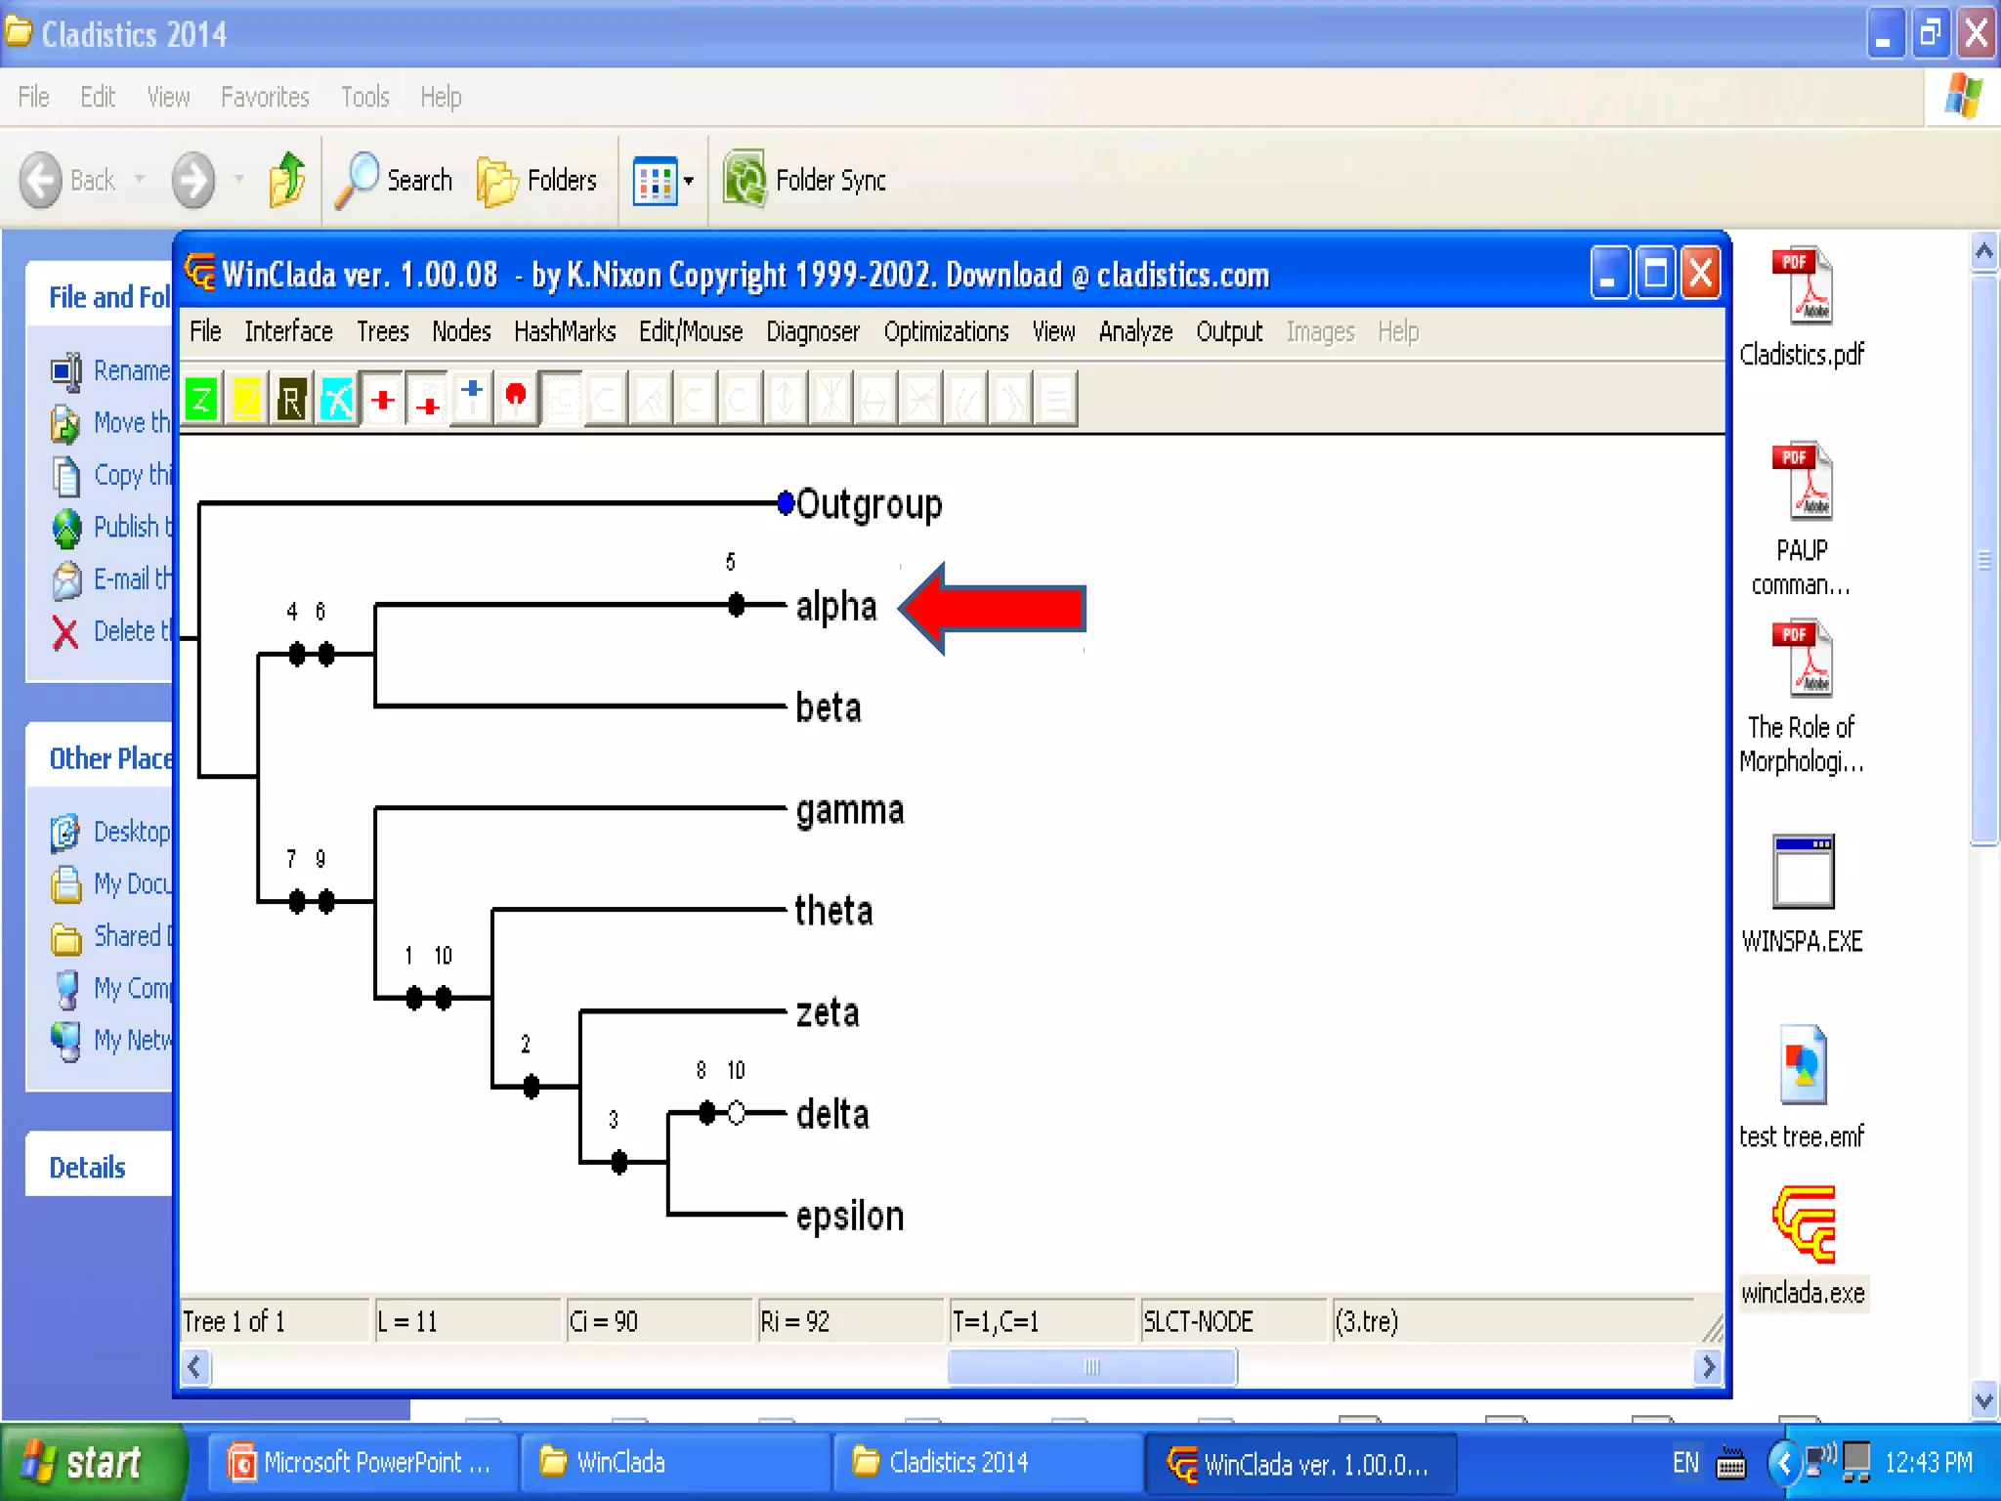
Task: Click the cyan X toolbar icon
Action: [336, 400]
